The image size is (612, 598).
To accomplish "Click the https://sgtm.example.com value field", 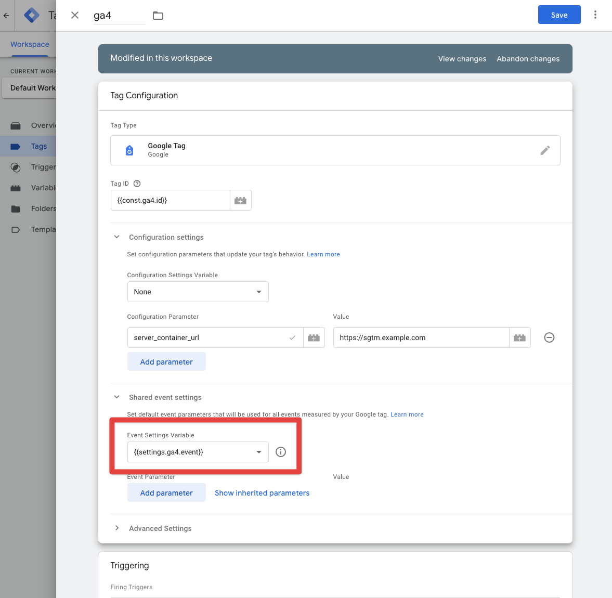I will point(421,337).
